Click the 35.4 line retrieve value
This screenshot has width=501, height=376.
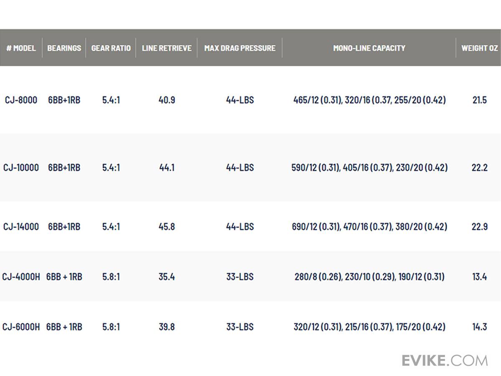pos(167,277)
